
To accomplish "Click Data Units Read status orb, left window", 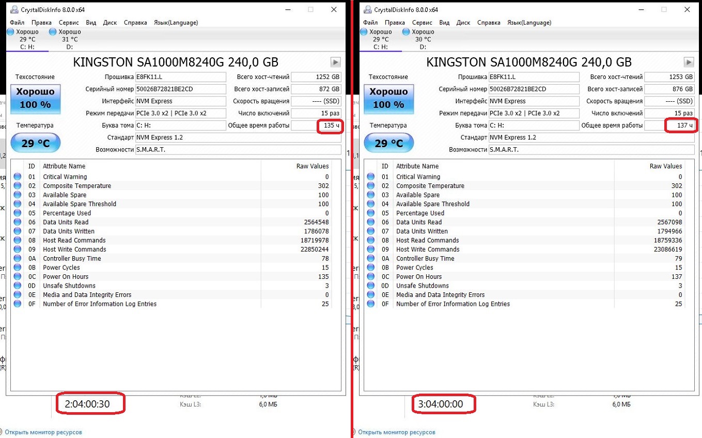I will coord(18,222).
